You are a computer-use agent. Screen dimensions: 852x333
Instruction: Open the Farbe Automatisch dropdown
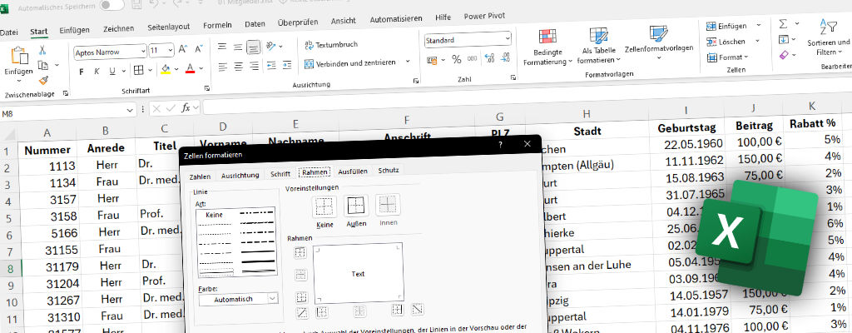[x=272, y=298]
